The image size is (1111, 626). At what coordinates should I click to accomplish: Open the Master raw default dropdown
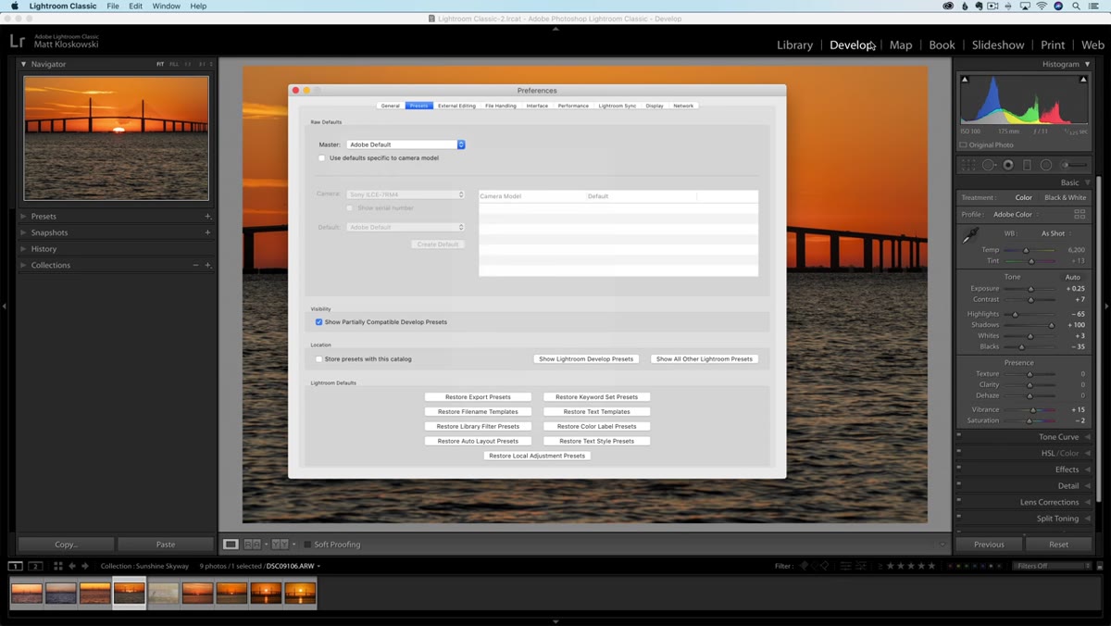[406, 144]
